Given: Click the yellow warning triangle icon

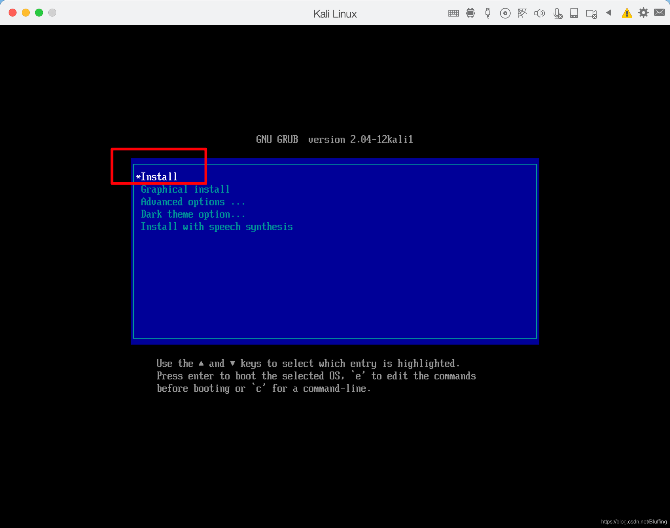Looking at the screenshot, I should tap(627, 14).
